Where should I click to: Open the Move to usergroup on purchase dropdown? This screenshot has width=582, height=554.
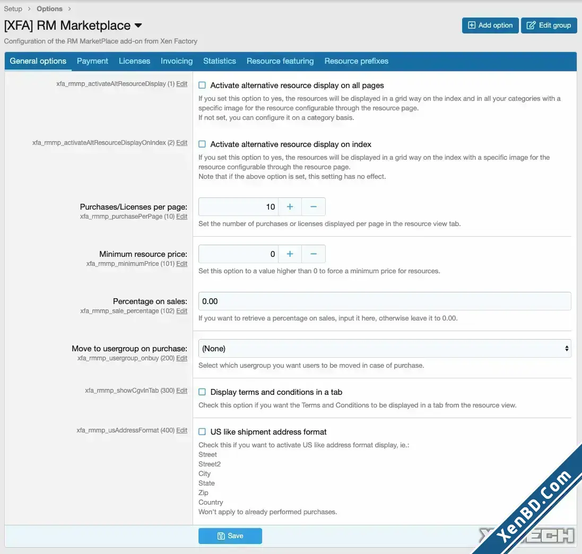385,349
